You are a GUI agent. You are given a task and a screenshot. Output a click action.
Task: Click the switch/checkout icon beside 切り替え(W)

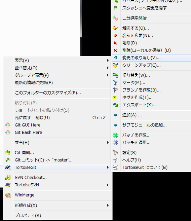point(115,75)
